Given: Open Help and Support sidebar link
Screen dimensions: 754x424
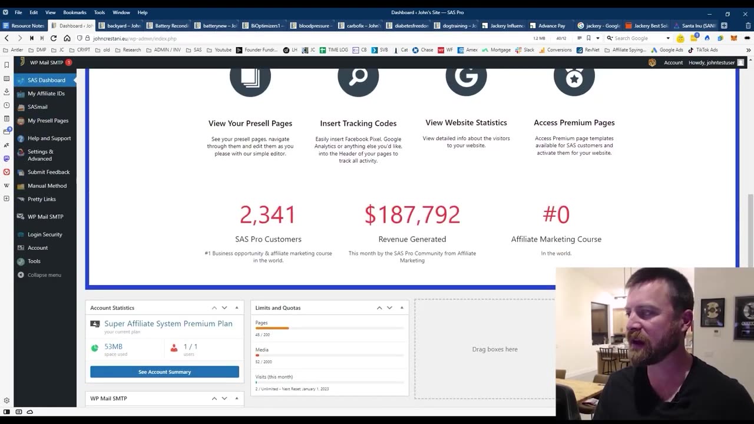Looking at the screenshot, I should (45, 138).
